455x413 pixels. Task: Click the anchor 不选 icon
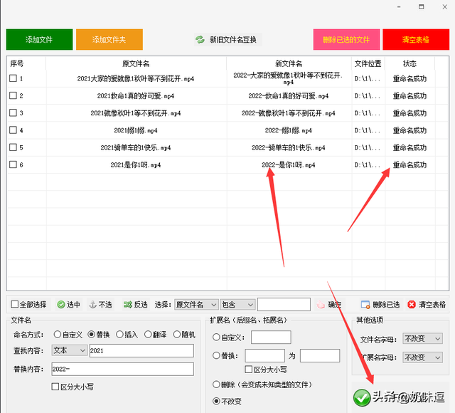tap(92, 305)
